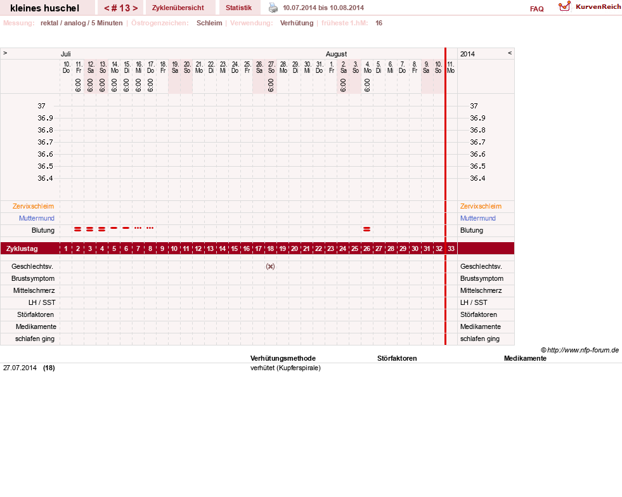Screen dimensions: 622x497
Task: Click the printer icon next to date range
Action: tap(273, 8)
